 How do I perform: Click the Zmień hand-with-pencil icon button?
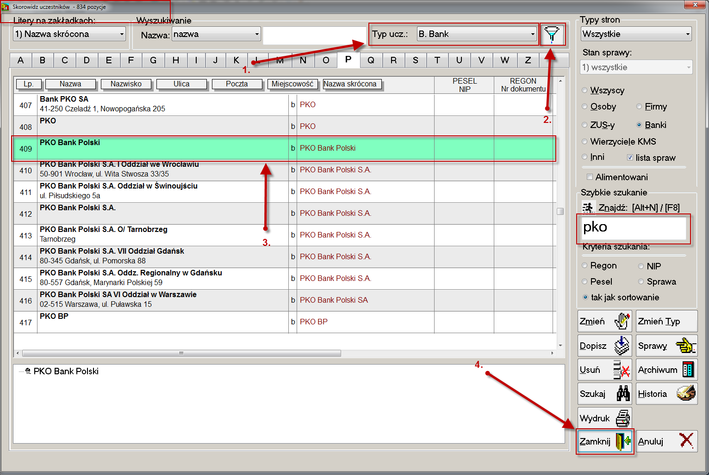pyautogui.click(x=605, y=321)
